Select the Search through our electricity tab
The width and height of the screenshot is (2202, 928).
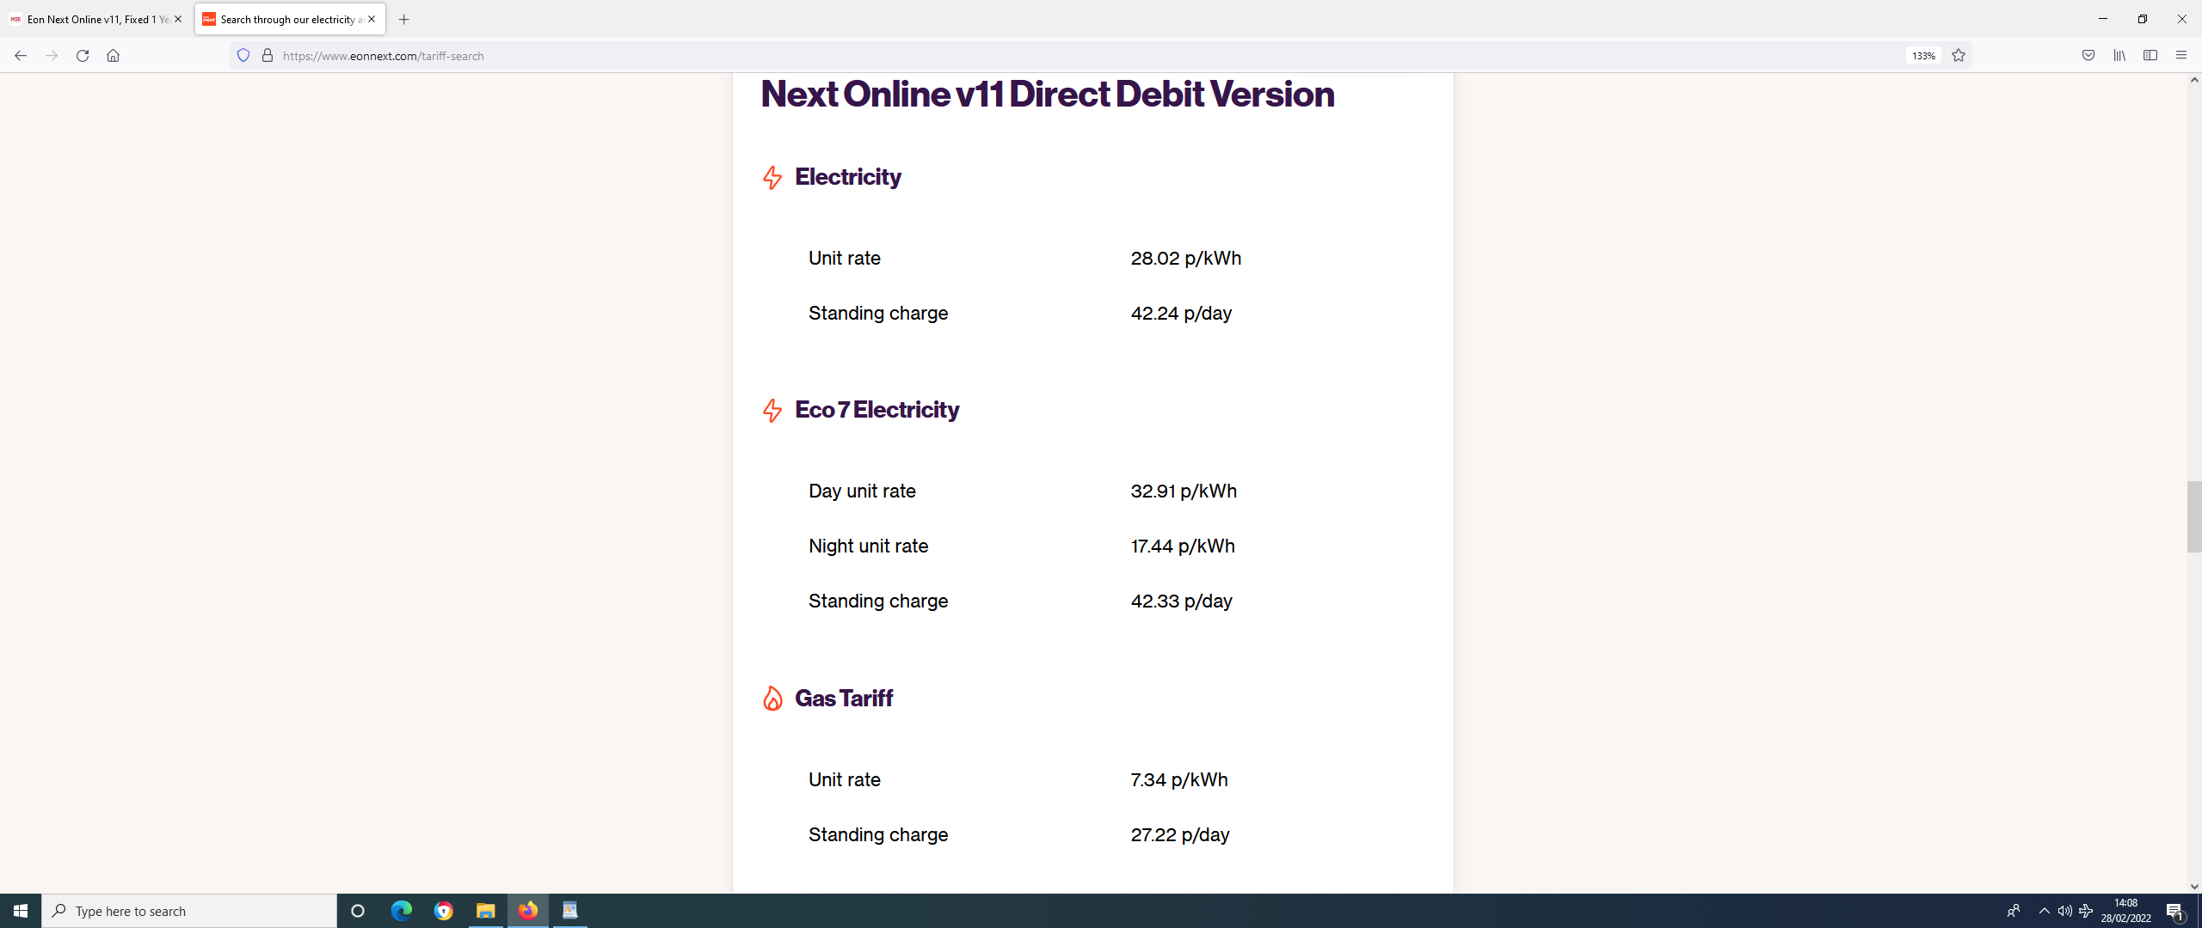click(x=290, y=19)
